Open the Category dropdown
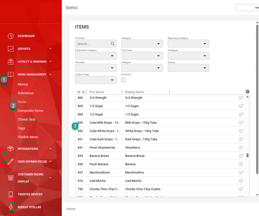This screenshot has height=216, width=259. (142, 44)
